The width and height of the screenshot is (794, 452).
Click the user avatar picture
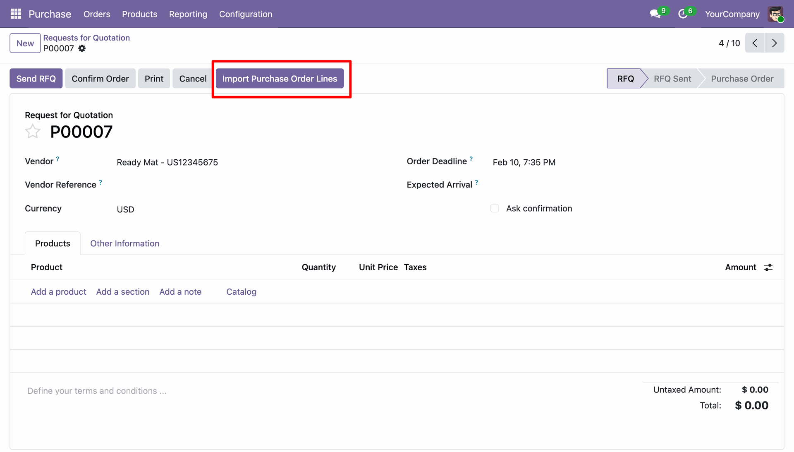[775, 14]
